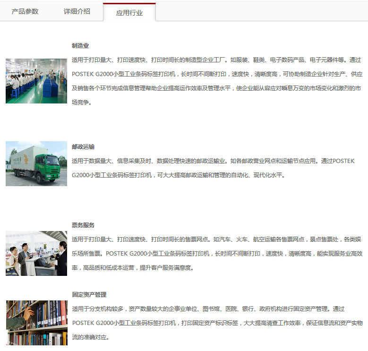Click the 固定资产管理 heading
This screenshot has width=368, height=351.
click(89, 295)
